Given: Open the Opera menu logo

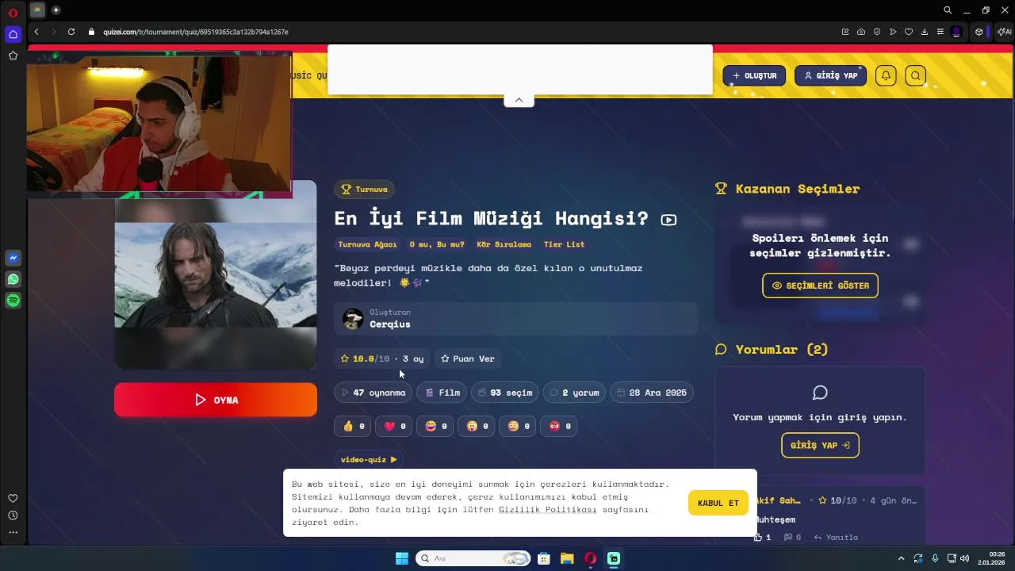Looking at the screenshot, I should click(x=13, y=13).
